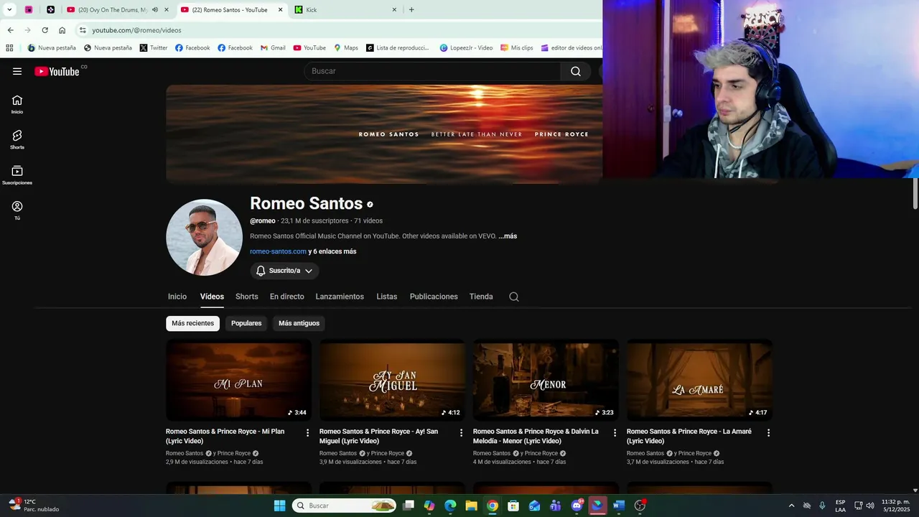The image size is (919, 517).
Task: Open the En directo tab
Action: [287, 297]
